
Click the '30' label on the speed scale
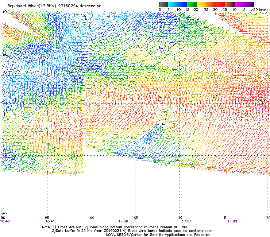(215, 10)
